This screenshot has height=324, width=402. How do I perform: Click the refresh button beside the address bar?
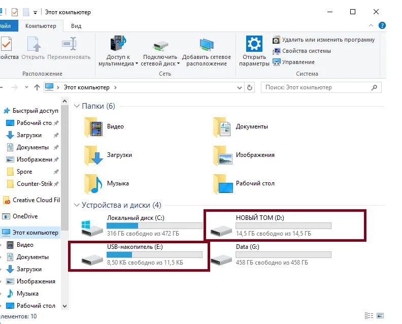coord(249,88)
